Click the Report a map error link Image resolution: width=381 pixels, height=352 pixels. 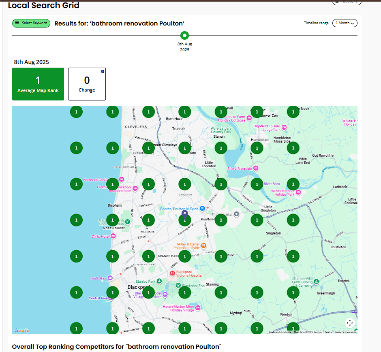pos(345,332)
